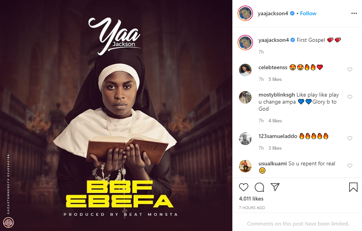Save post with the bookmark icon
The width and height of the screenshot is (362, 231).
353,187
